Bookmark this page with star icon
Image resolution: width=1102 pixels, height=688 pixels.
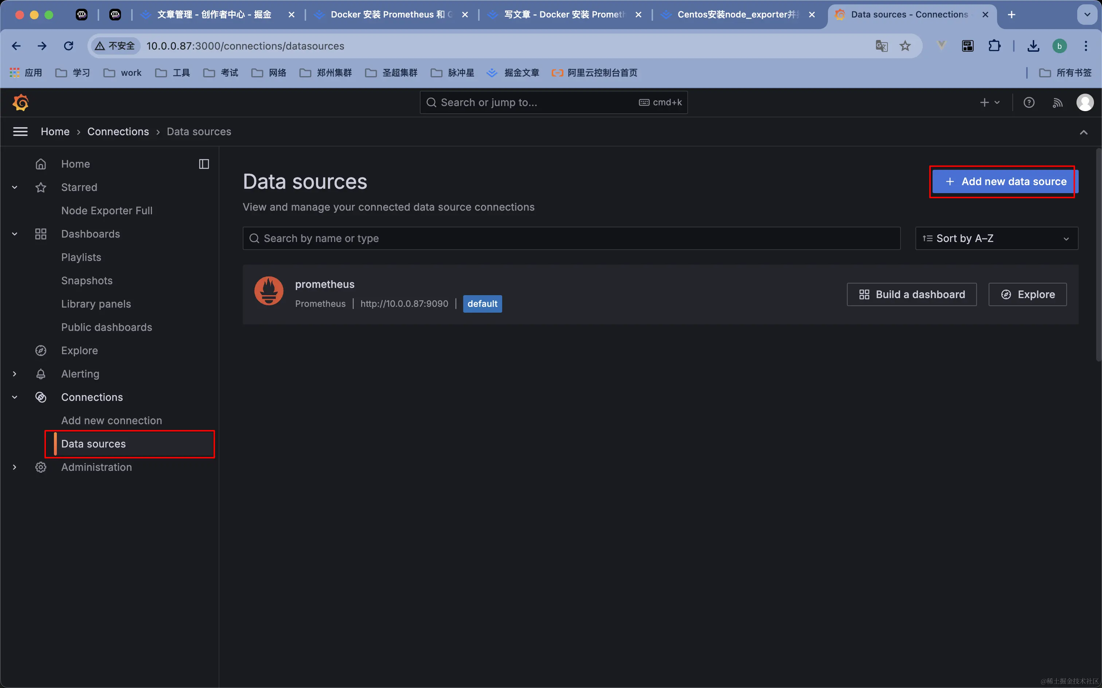[x=905, y=46]
